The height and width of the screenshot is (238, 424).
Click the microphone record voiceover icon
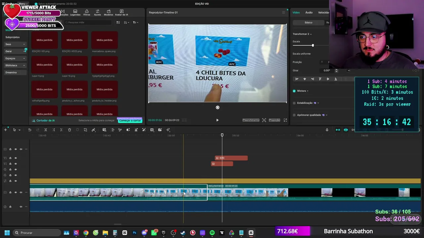click(327, 130)
